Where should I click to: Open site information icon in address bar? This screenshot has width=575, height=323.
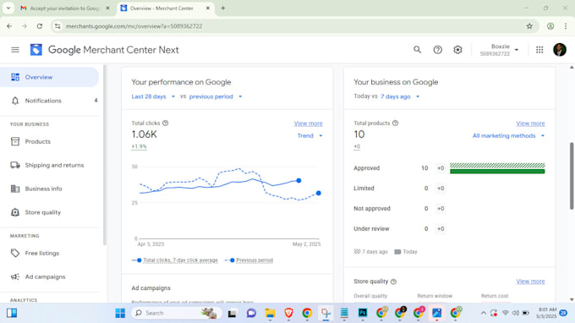click(x=57, y=26)
